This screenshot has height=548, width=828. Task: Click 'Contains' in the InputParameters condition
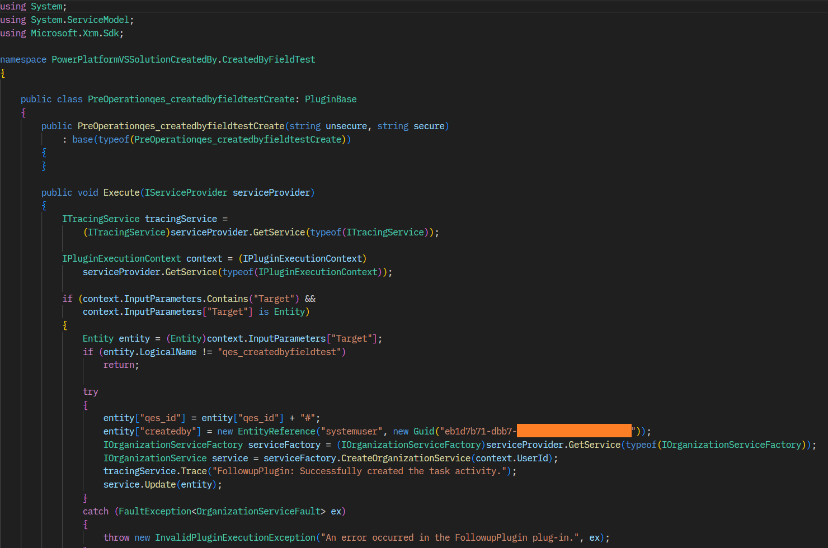pos(227,299)
